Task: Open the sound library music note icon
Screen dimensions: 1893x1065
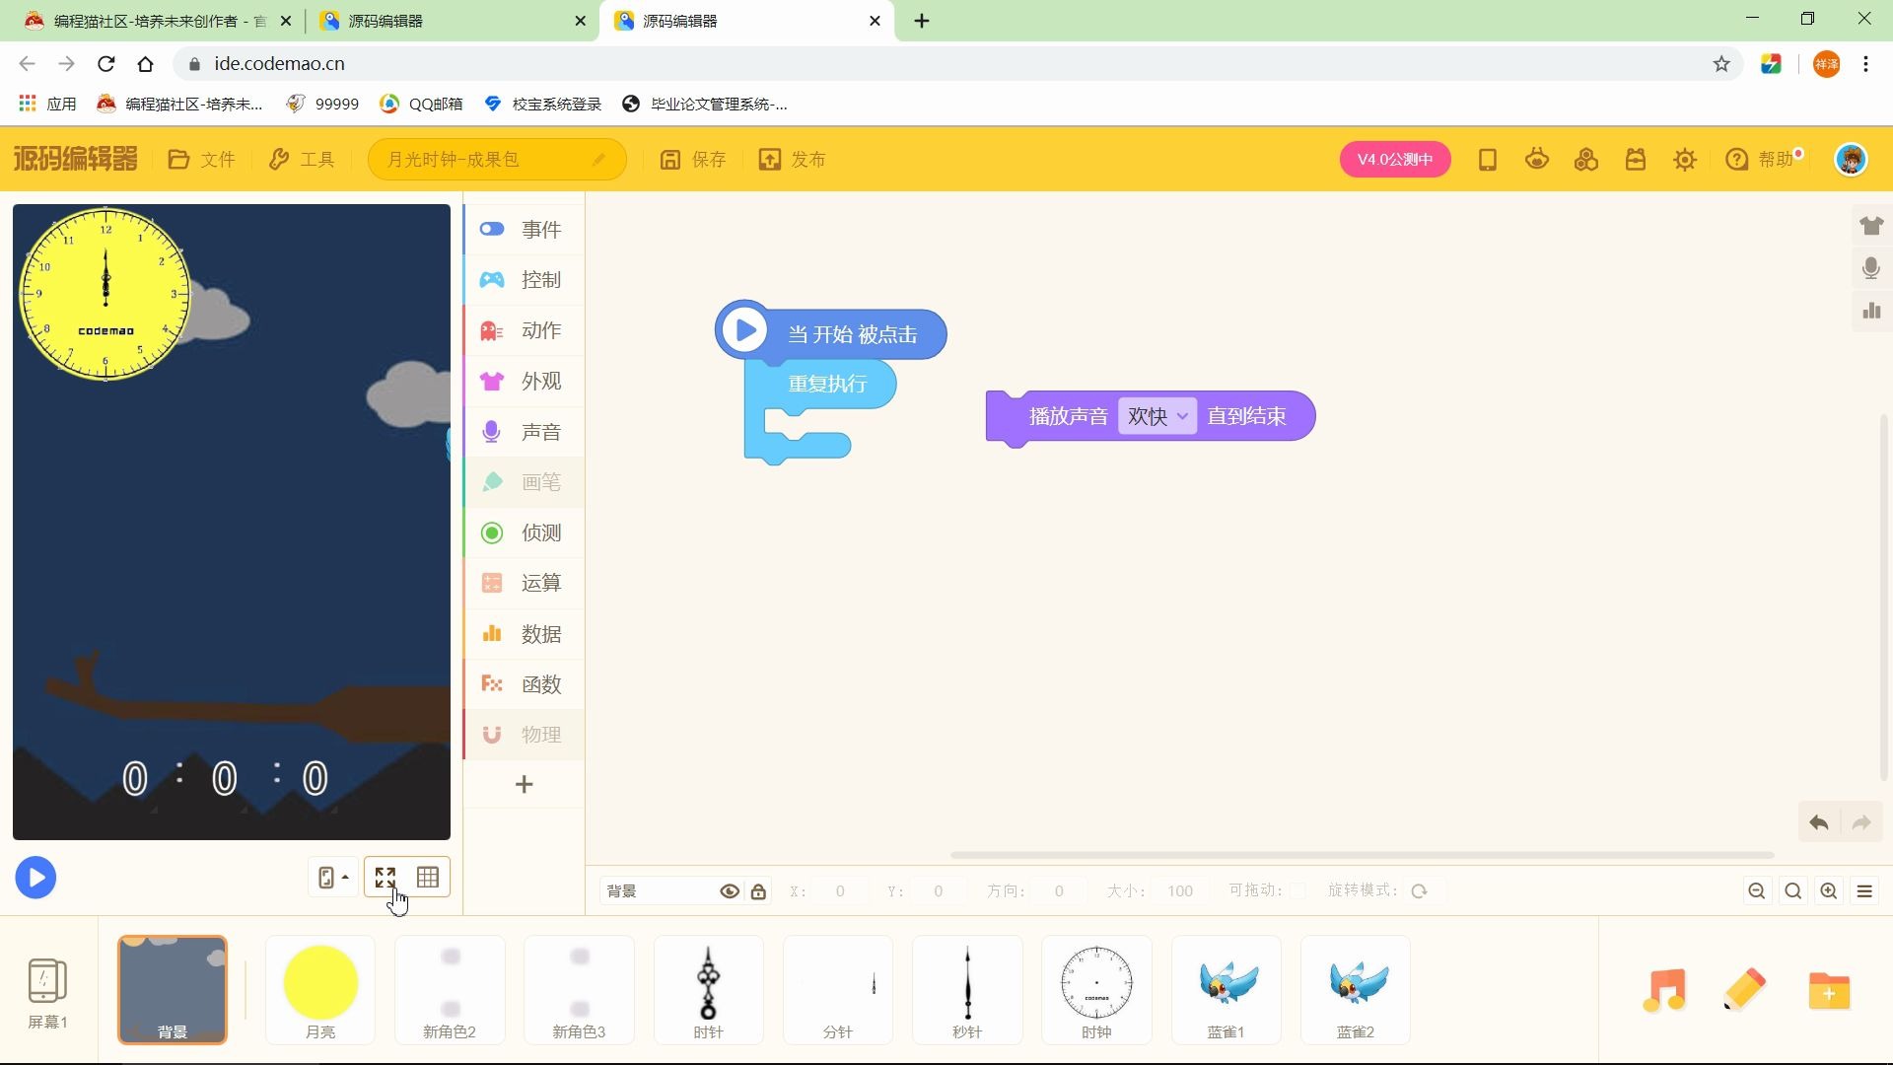Action: (1664, 990)
